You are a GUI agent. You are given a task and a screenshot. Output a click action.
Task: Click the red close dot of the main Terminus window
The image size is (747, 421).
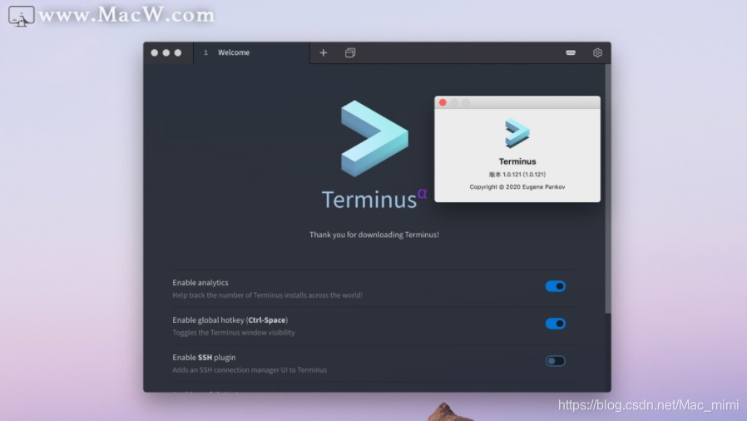click(155, 53)
